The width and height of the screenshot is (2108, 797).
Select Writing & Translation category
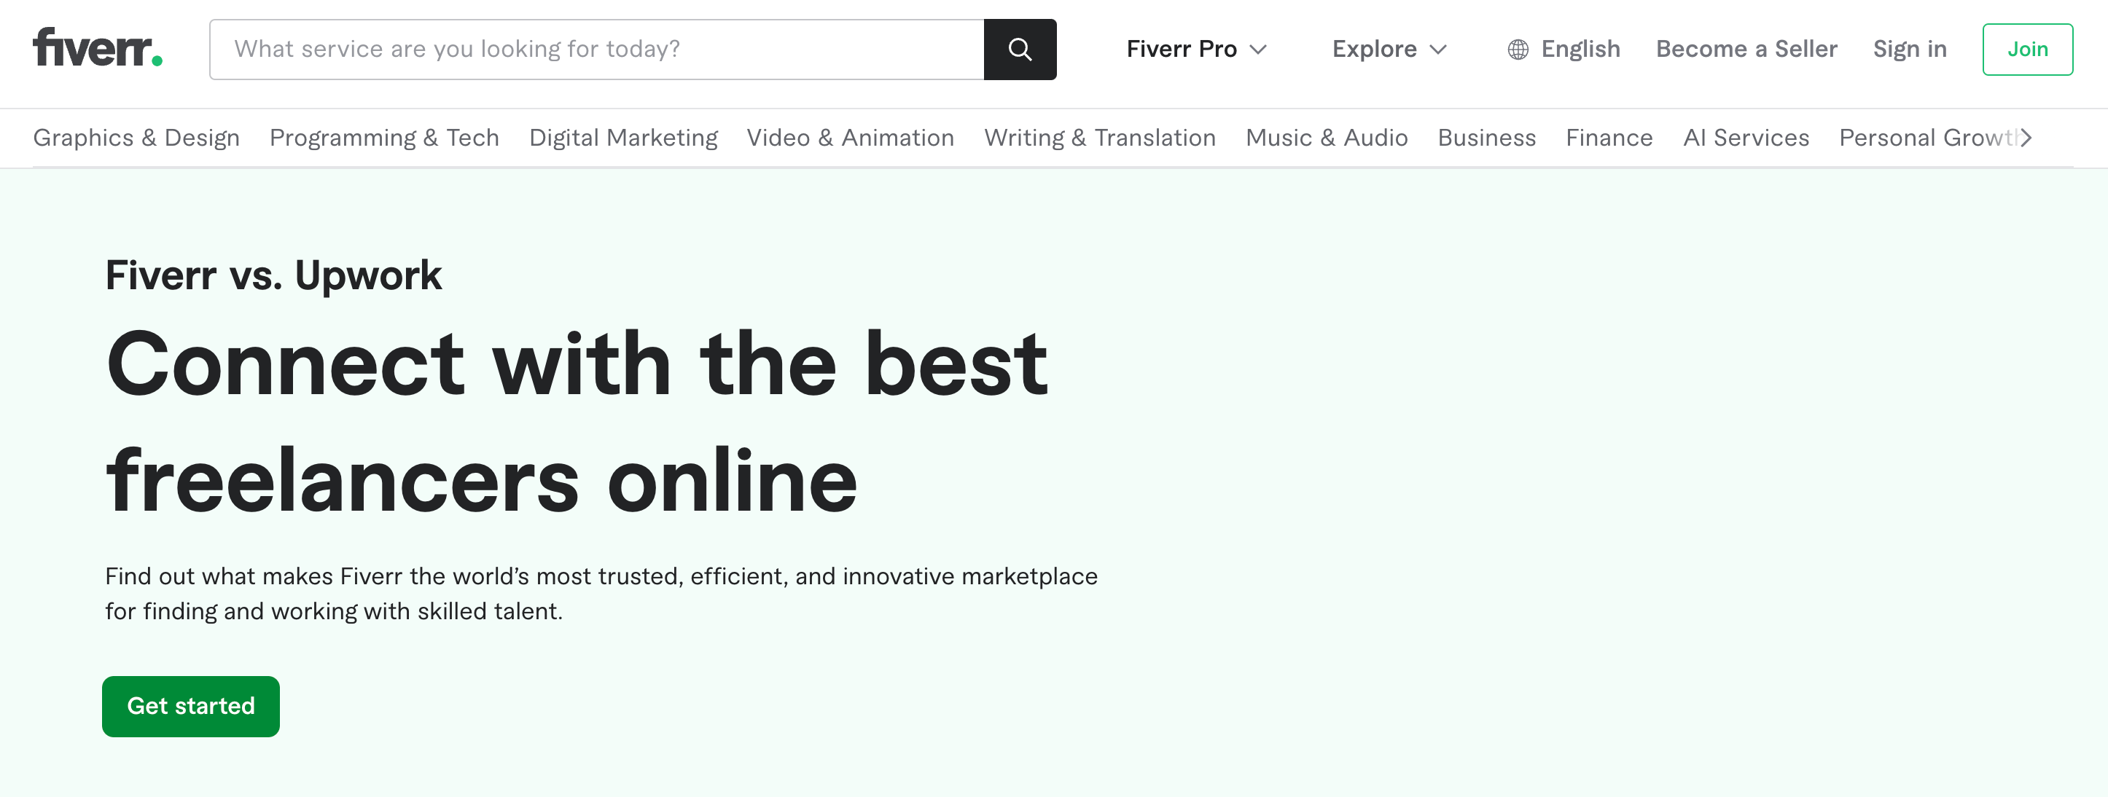[1099, 138]
